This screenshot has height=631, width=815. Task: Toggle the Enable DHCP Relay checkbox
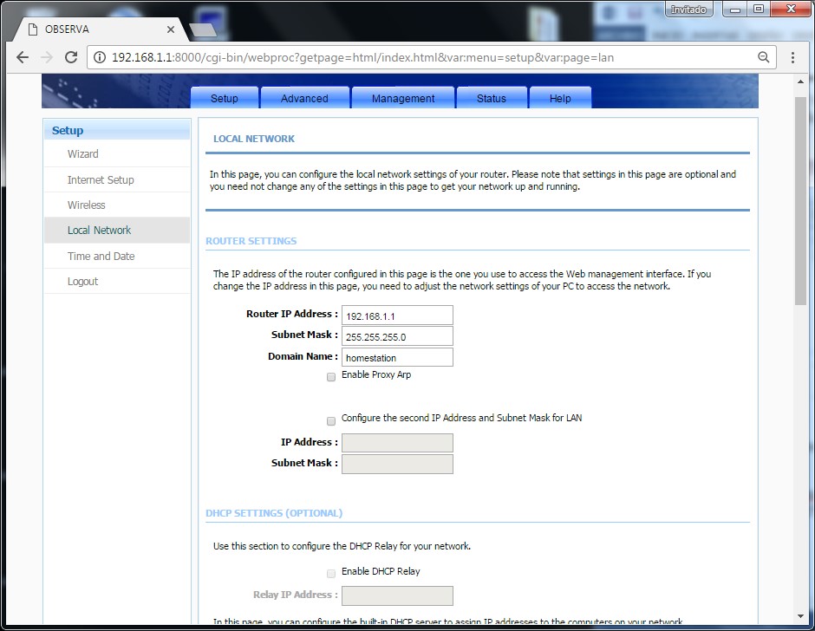click(331, 573)
